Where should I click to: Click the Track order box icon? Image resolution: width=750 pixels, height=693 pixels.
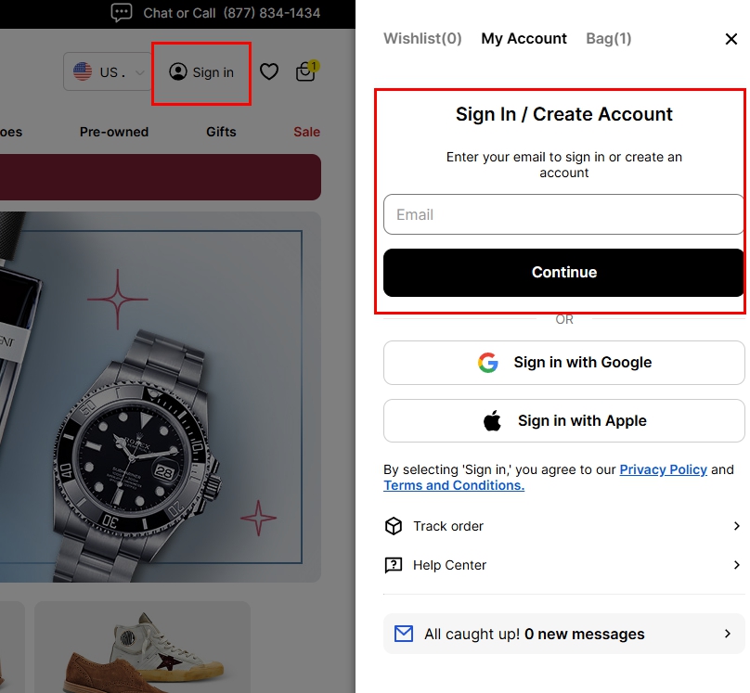pyautogui.click(x=394, y=526)
